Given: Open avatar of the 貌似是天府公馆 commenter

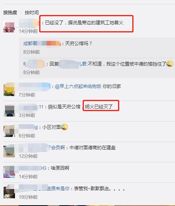Looking at the screenshot, I should [x=9, y=110].
